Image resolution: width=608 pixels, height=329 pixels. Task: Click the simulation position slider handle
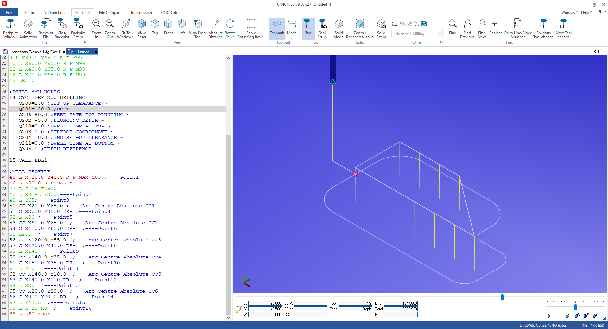pyautogui.click(x=502, y=297)
